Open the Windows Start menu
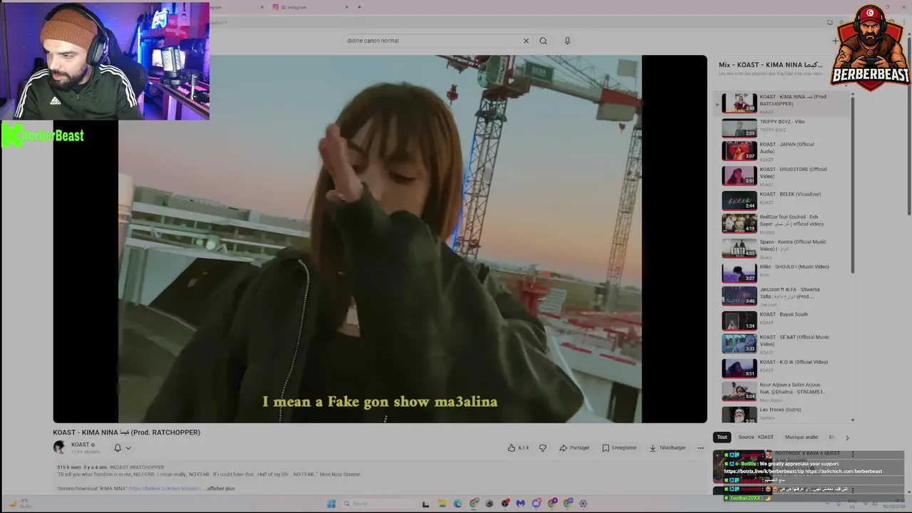The image size is (912, 513). 331,504
